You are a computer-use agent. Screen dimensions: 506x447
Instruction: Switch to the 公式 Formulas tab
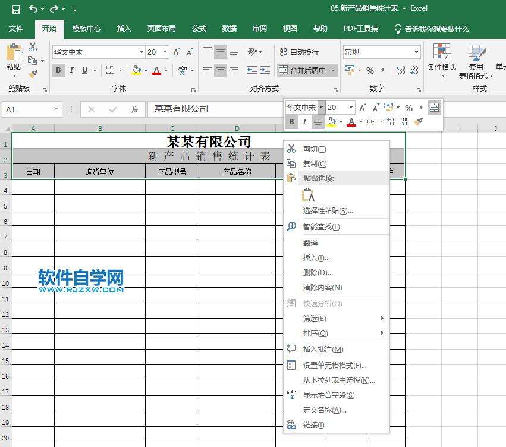coord(199,29)
